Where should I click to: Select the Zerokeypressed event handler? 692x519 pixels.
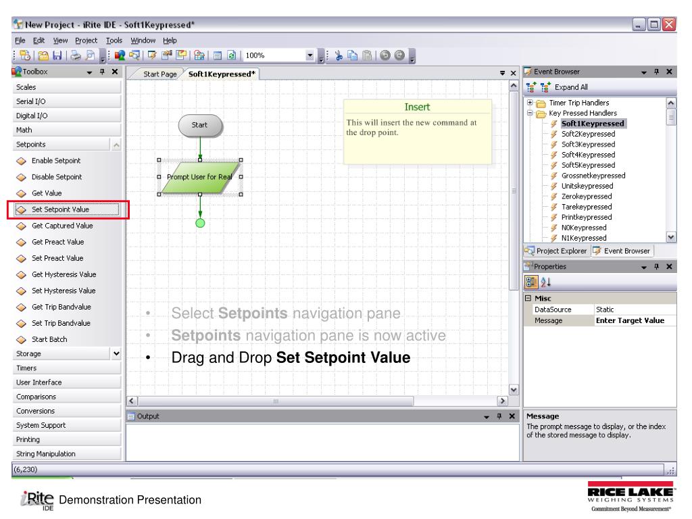(x=587, y=197)
